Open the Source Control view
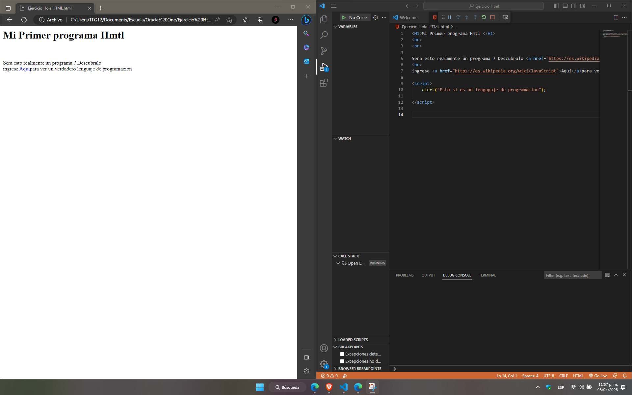 (x=324, y=51)
